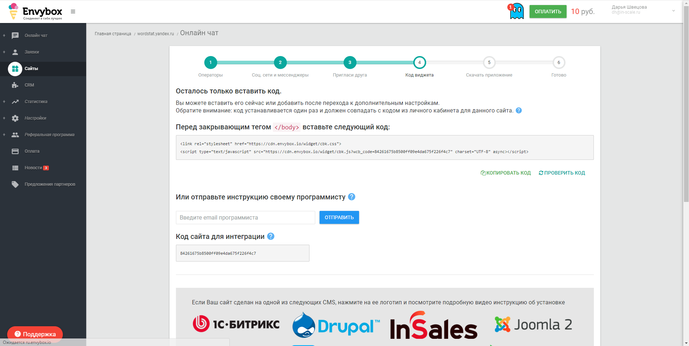
Task: Click the blue ОТПРАВИТЬ button
Action: tap(339, 217)
